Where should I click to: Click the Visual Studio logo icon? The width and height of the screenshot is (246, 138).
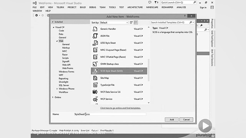[35, 3]
